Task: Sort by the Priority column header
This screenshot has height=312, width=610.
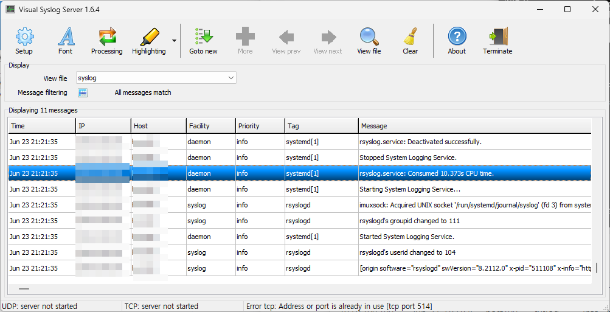Action: coord(260,126)
